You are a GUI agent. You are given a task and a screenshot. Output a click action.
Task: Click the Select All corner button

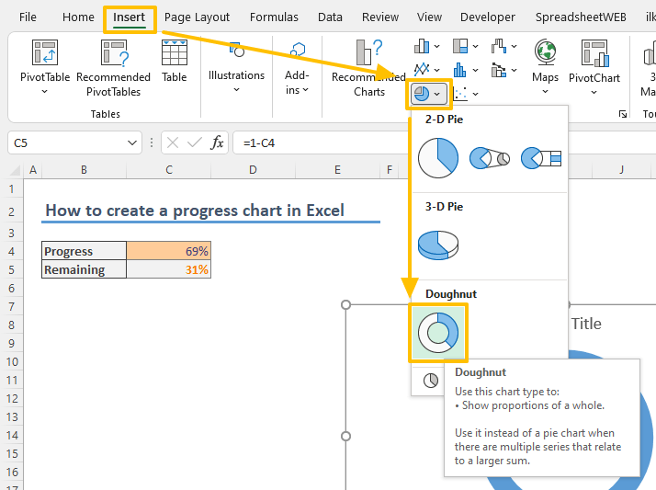14,170
